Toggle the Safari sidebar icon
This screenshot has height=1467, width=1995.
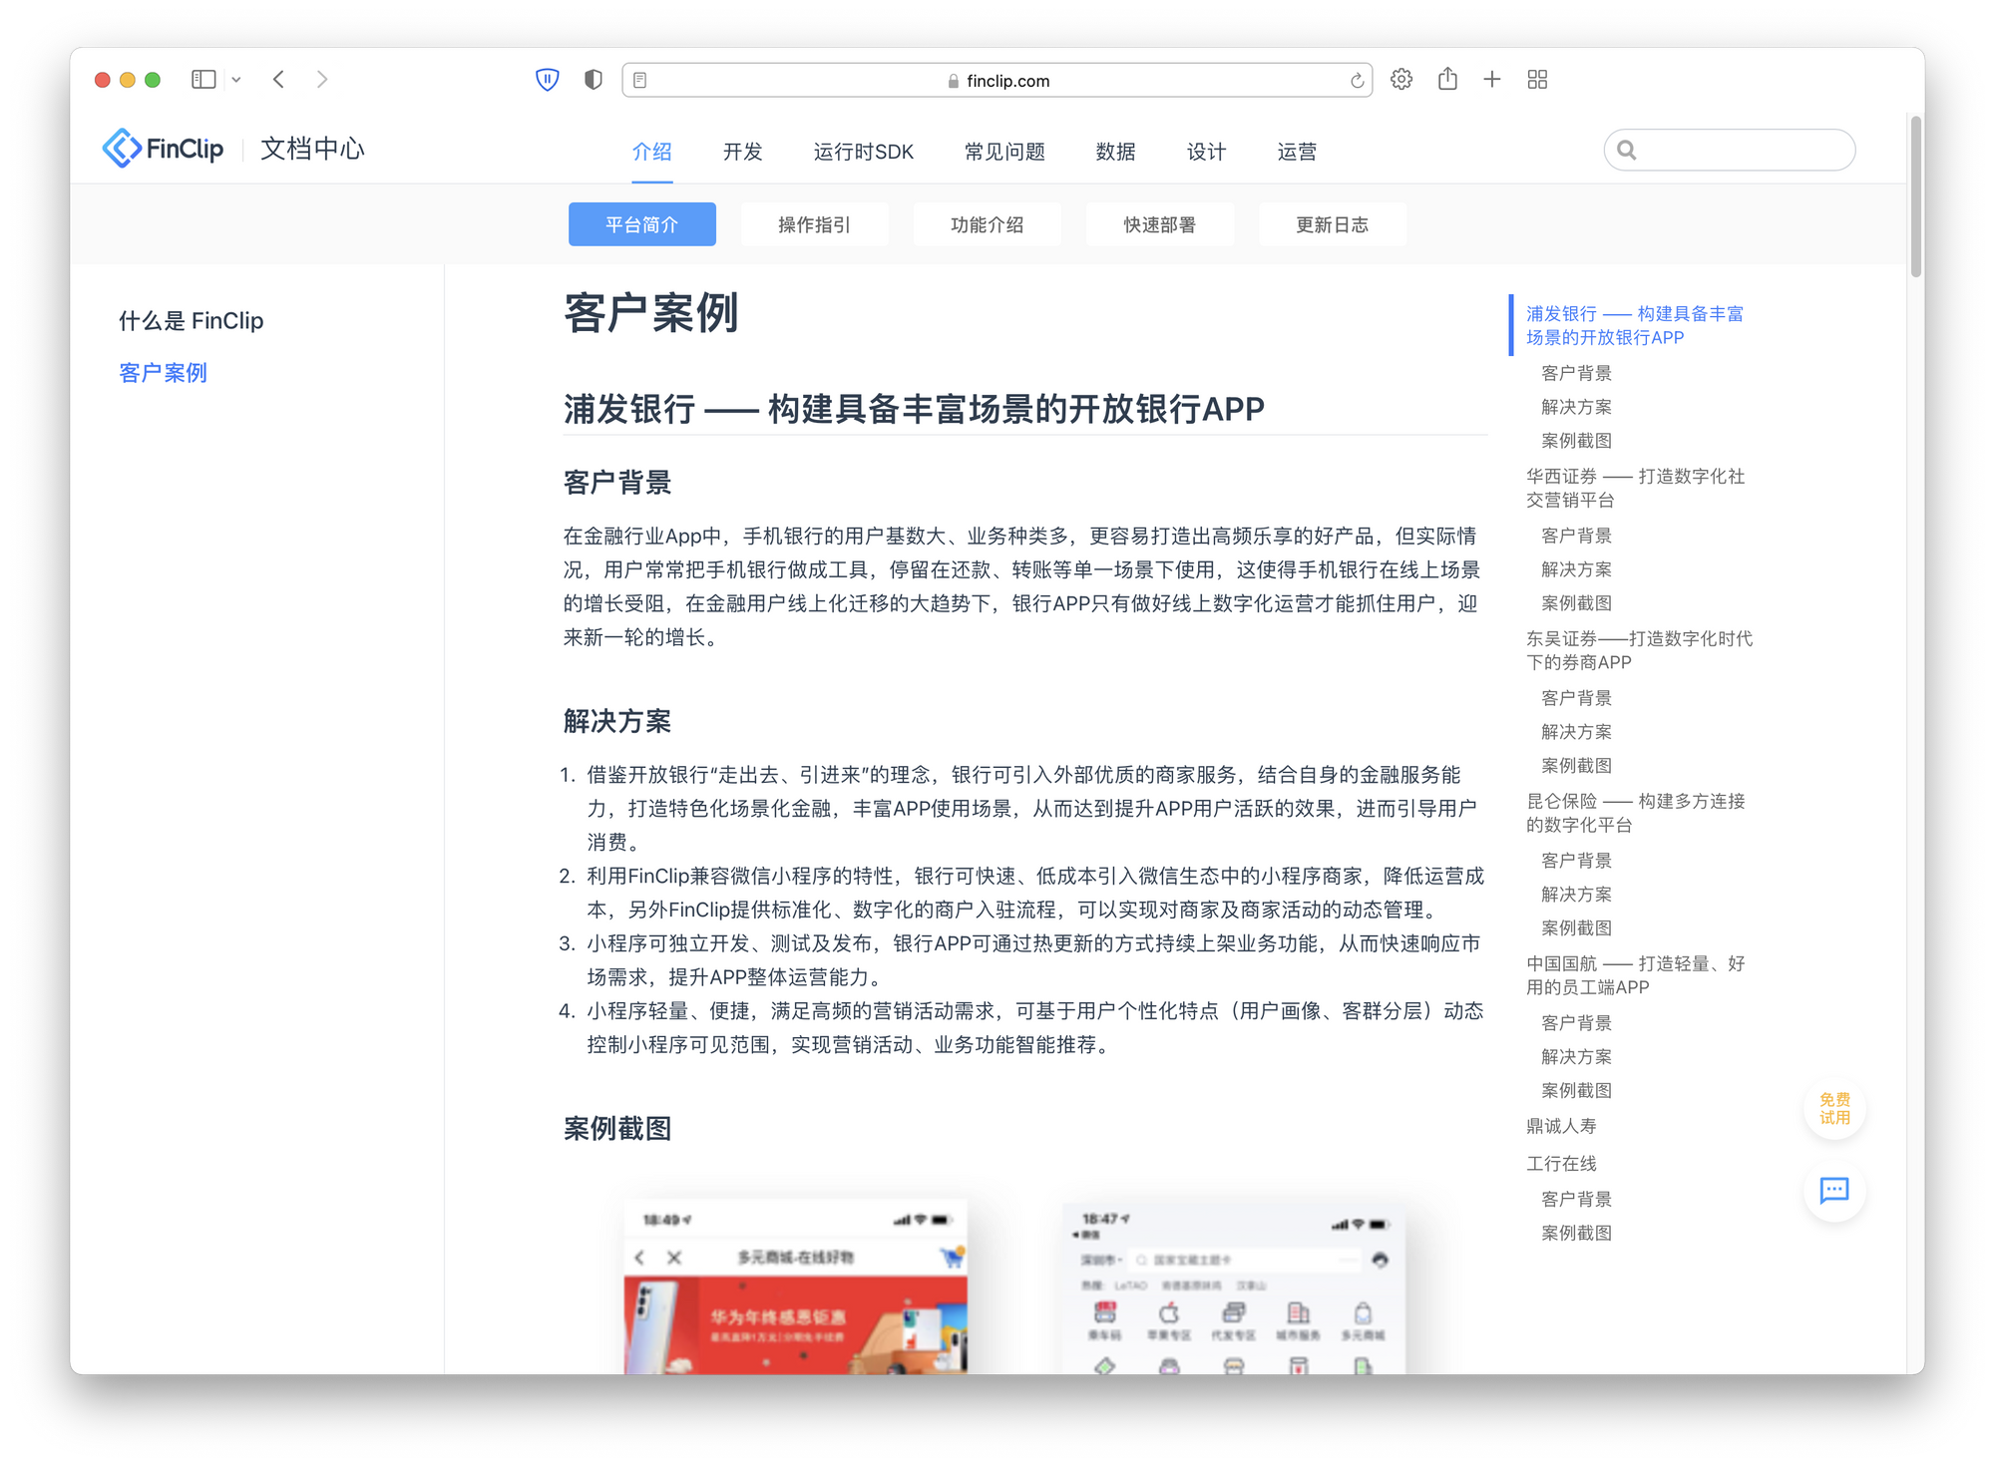pyautogui.click(x=203, y=80)
